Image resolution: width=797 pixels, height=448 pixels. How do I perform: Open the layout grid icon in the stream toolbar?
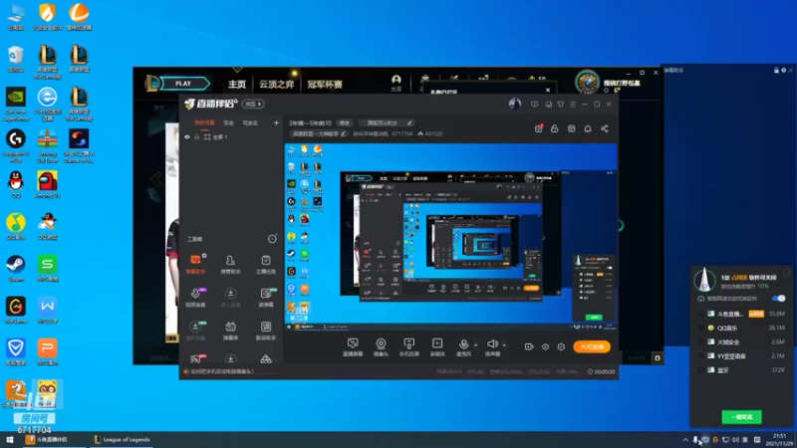coord(571,129)
